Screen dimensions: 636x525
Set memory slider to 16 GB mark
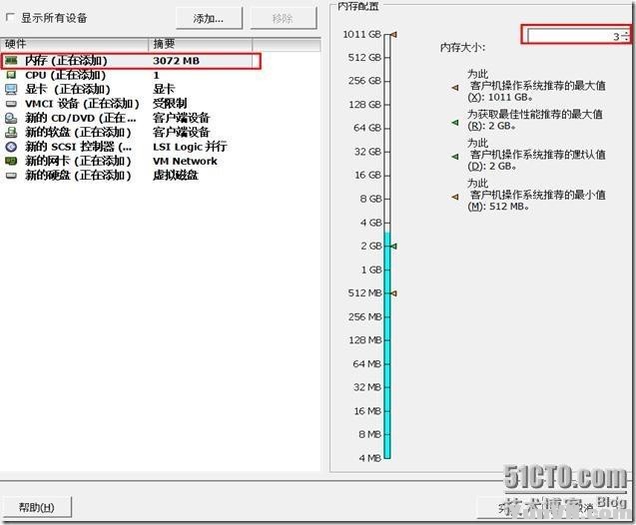pos(387,175)
